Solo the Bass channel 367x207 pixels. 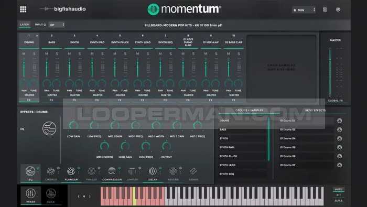57,54
